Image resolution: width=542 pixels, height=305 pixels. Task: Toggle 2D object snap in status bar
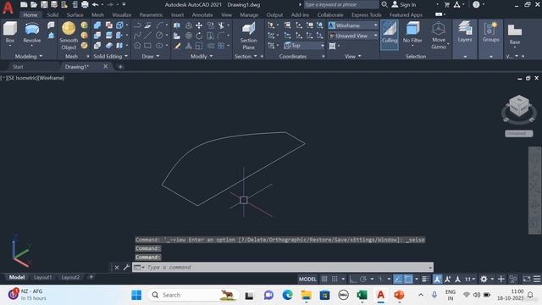[408, 279]
